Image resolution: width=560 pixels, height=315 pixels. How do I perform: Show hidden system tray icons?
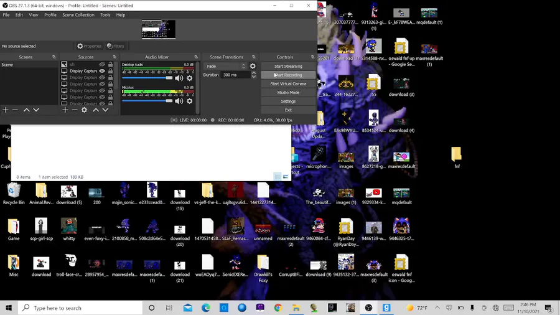(437, 308)
